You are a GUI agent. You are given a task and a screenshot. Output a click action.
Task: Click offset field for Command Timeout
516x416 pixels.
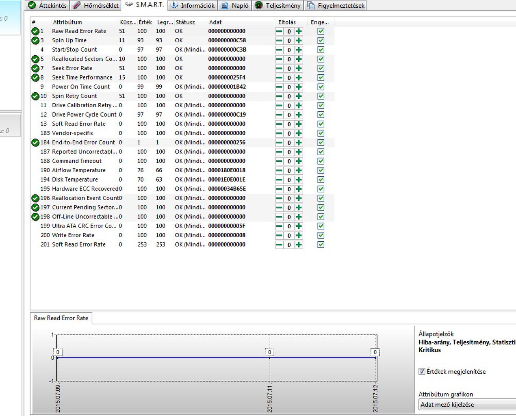pyautogui.click(x=289, y=161)
